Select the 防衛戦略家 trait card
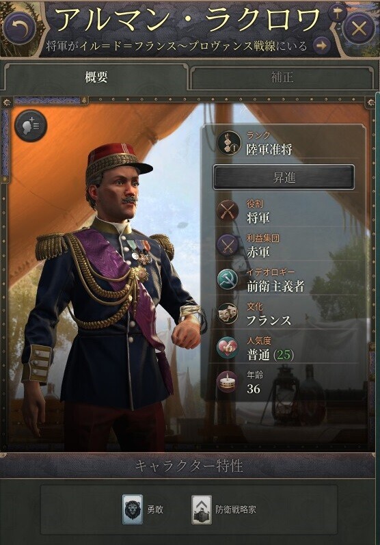The image size is (380, 545). 202,509
